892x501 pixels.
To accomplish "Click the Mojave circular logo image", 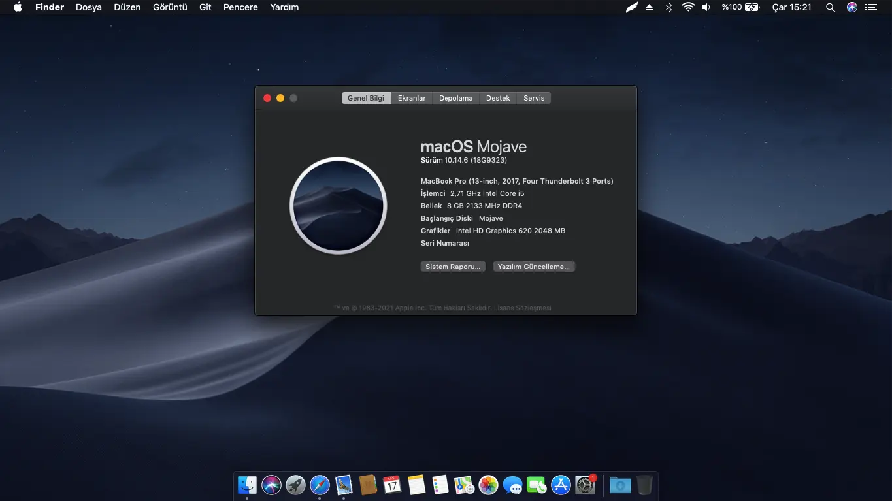I will click(339, 206).
